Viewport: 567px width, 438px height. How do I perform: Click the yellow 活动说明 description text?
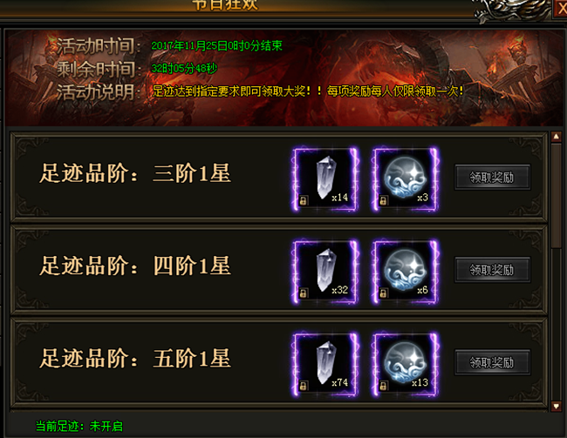308,91
